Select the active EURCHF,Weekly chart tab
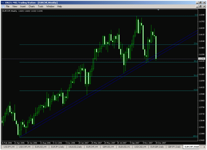Screen dimensions: 207x150 click(191, 147)
